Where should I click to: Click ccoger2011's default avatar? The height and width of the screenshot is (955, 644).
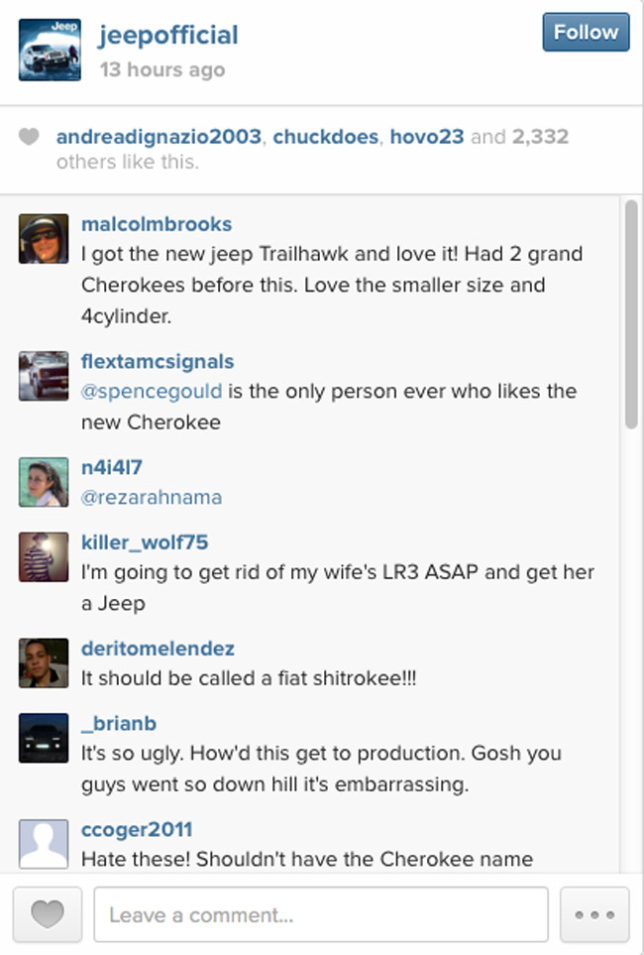coord(45,843)
